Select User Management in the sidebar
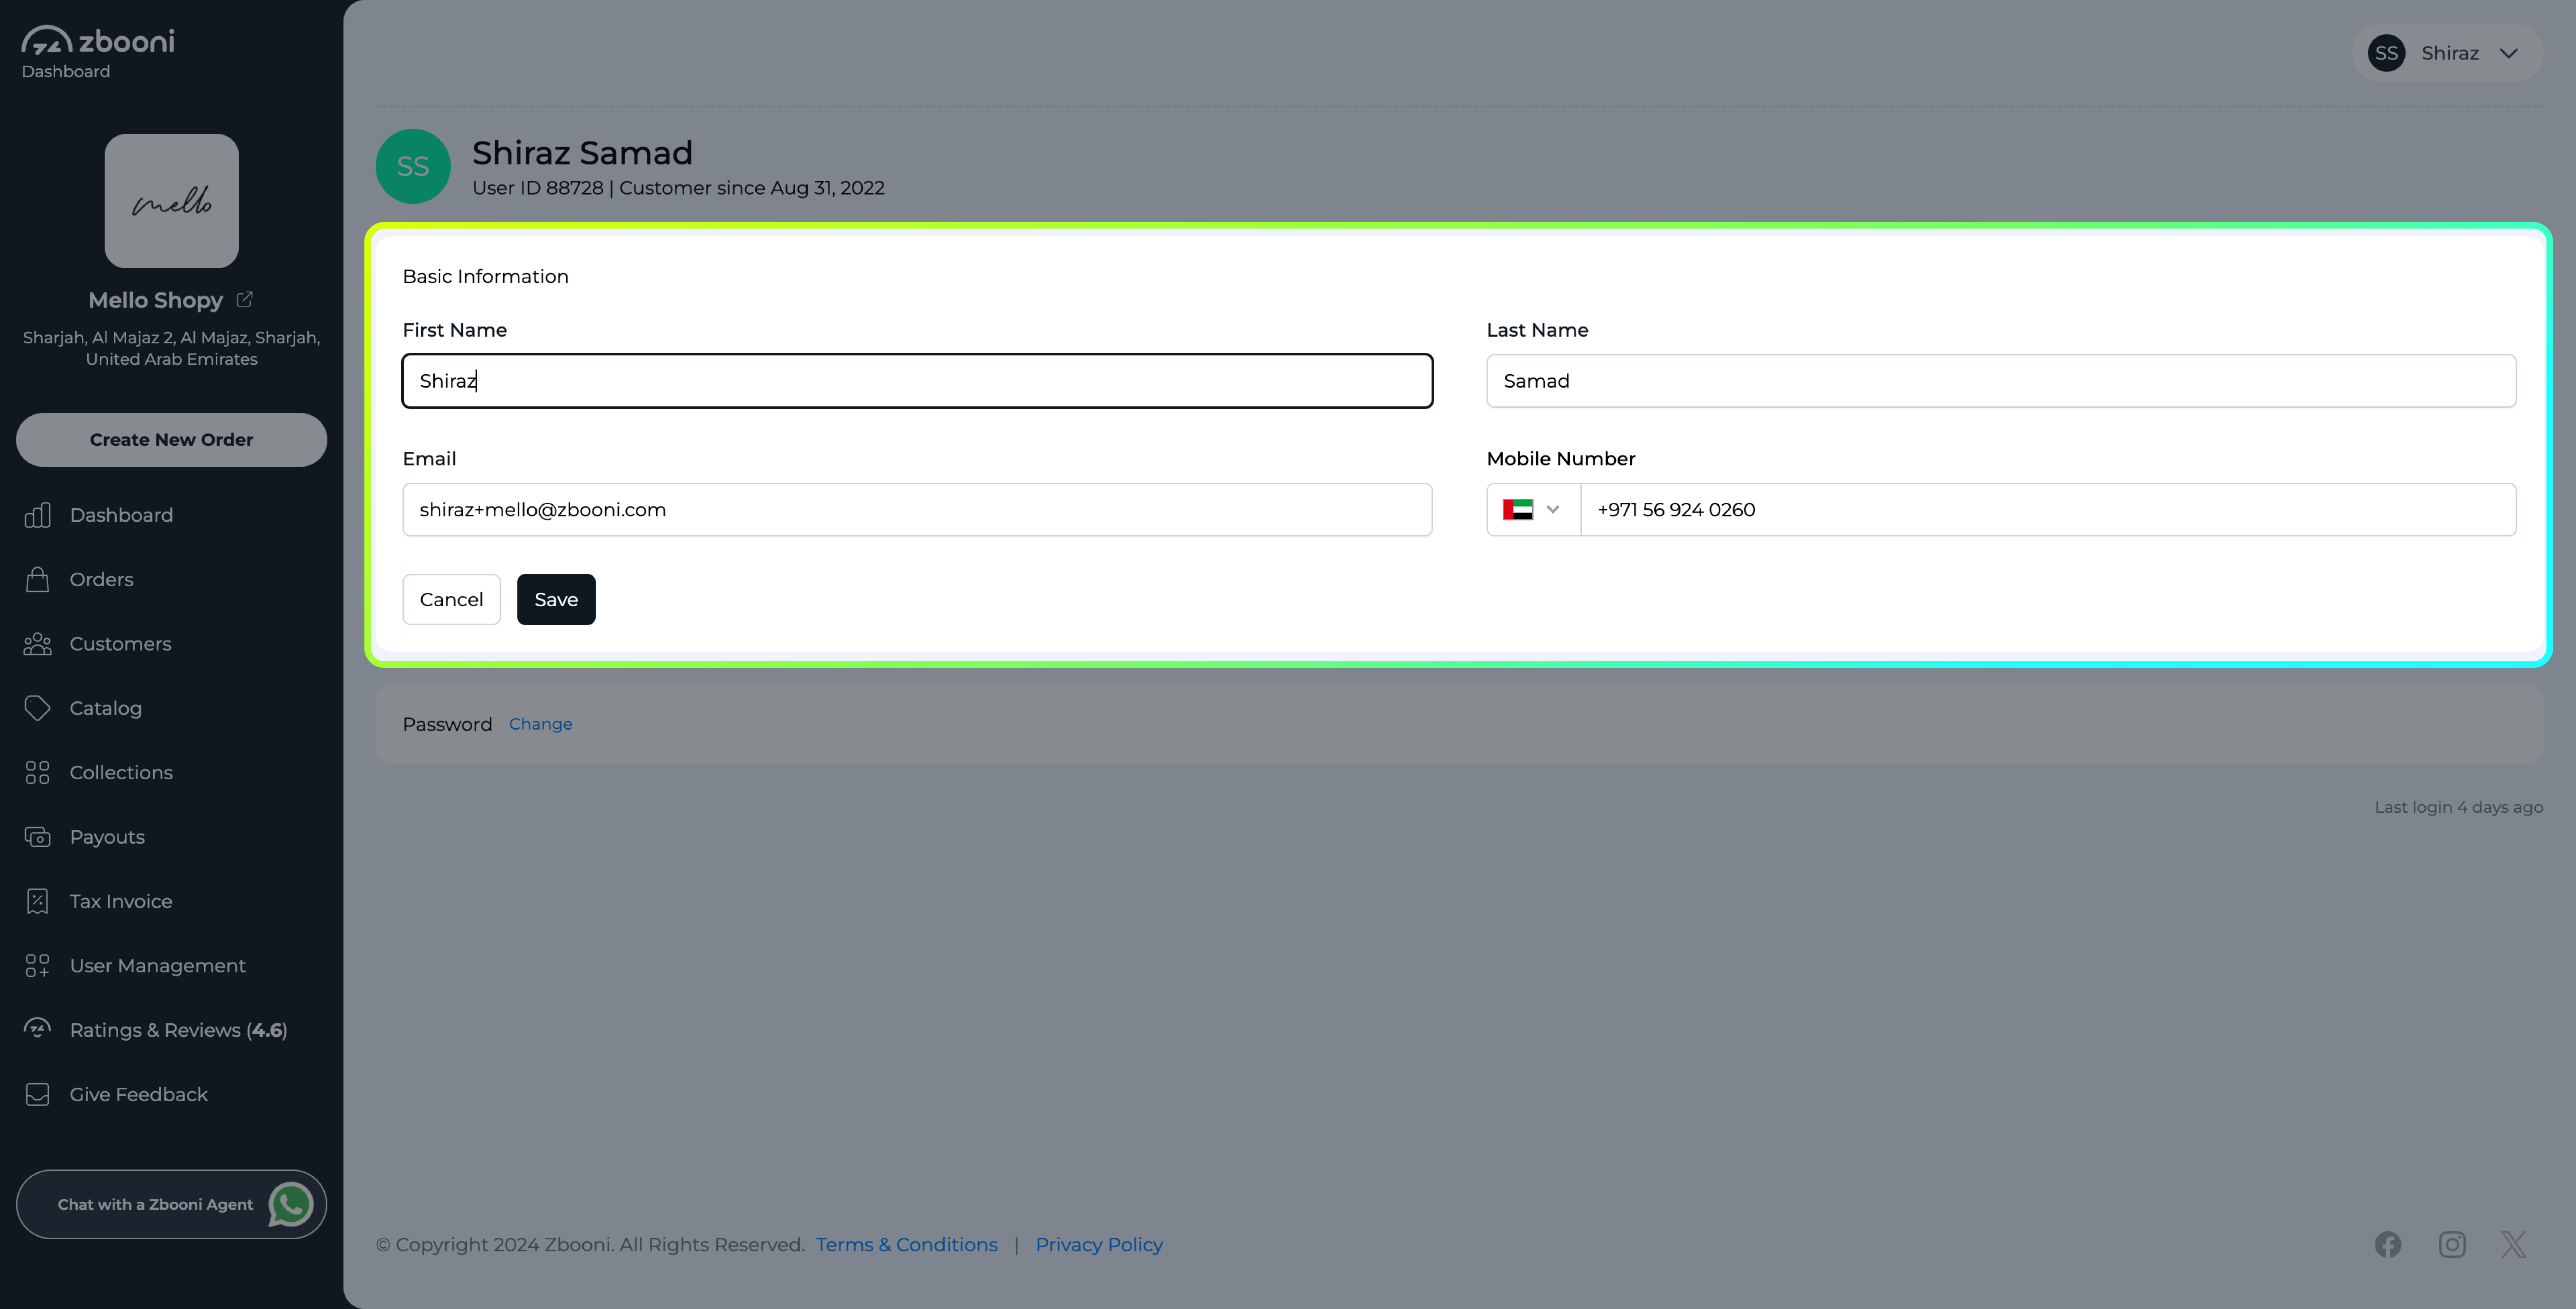Viewport: 2576px width, 1309px height. pos(157,965)
